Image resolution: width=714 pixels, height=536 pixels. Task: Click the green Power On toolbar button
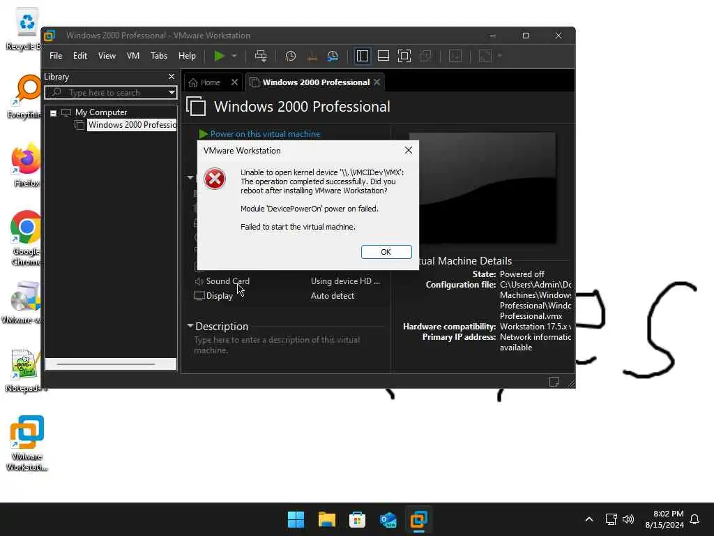click(x=219, y=56)
